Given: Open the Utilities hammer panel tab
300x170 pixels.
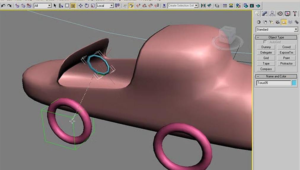Looking at the screenshot, I should [295, 14].
